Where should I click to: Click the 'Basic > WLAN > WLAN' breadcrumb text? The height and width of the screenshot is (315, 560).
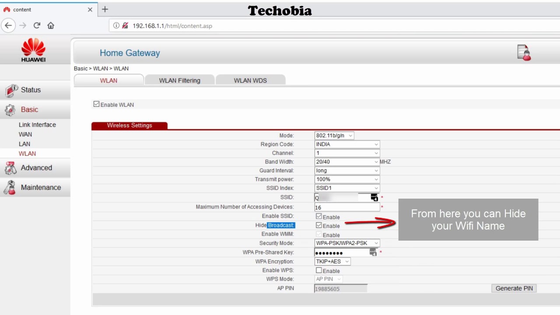101,68
